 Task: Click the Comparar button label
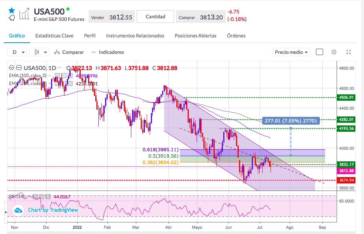coord(73,52)
